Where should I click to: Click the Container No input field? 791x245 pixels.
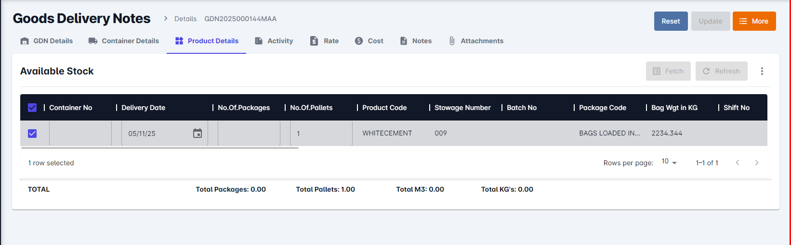[x=80, y=134]
